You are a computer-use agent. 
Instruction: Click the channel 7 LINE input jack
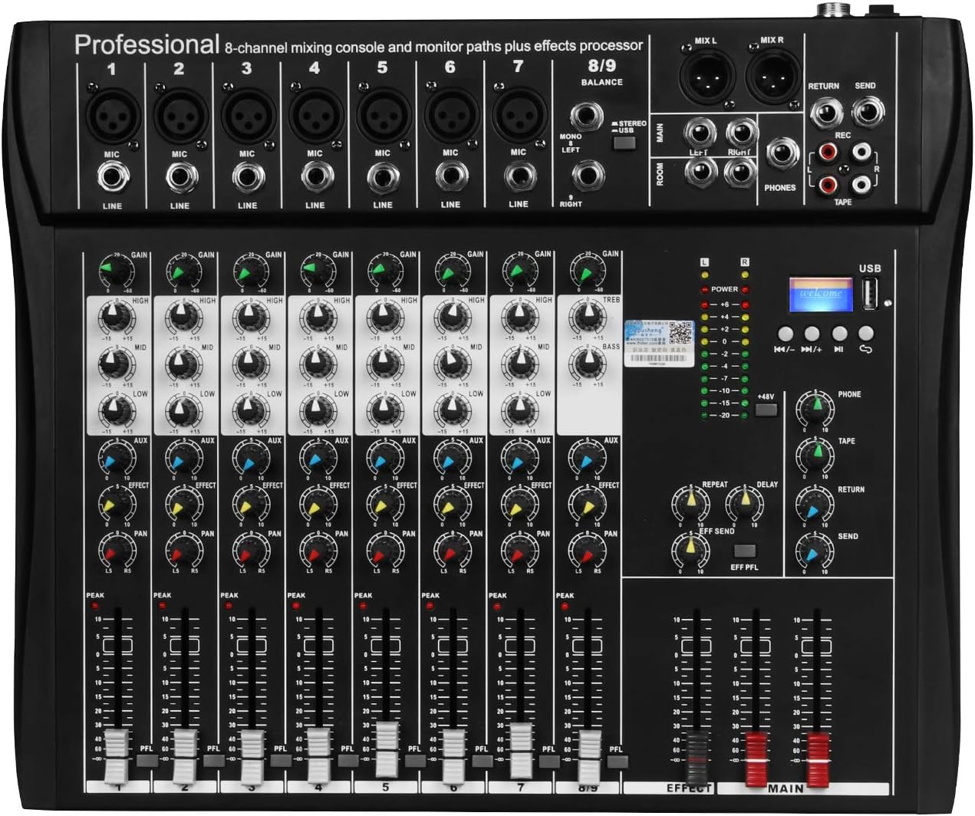tap(519, 178)
